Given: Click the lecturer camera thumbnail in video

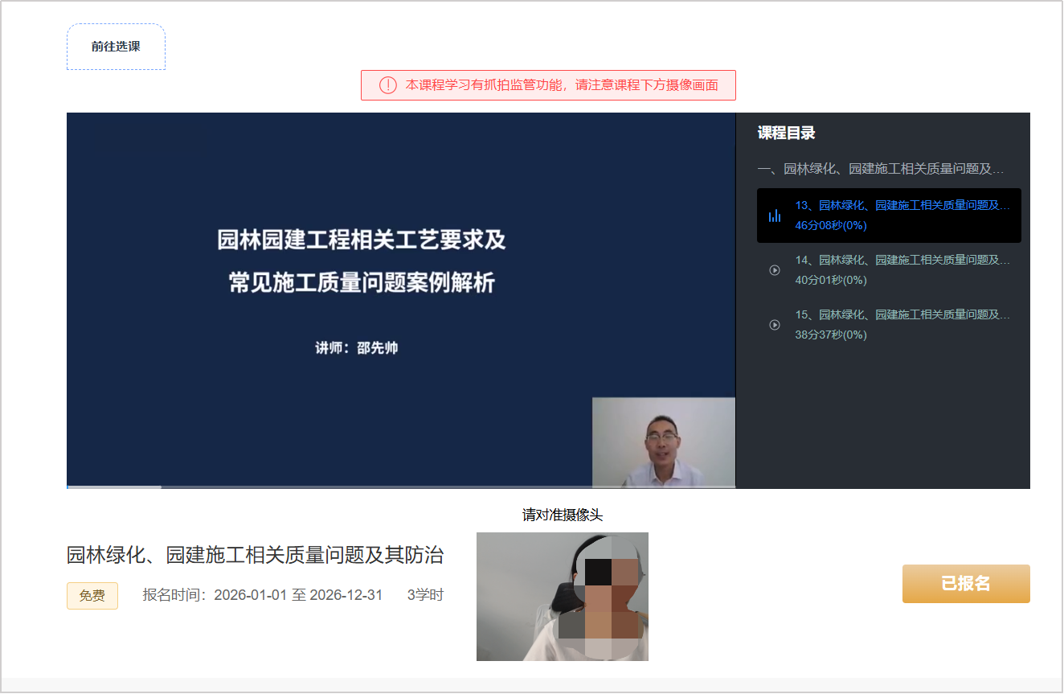Looking at the screenshot, I should click(x=664, y=442).
